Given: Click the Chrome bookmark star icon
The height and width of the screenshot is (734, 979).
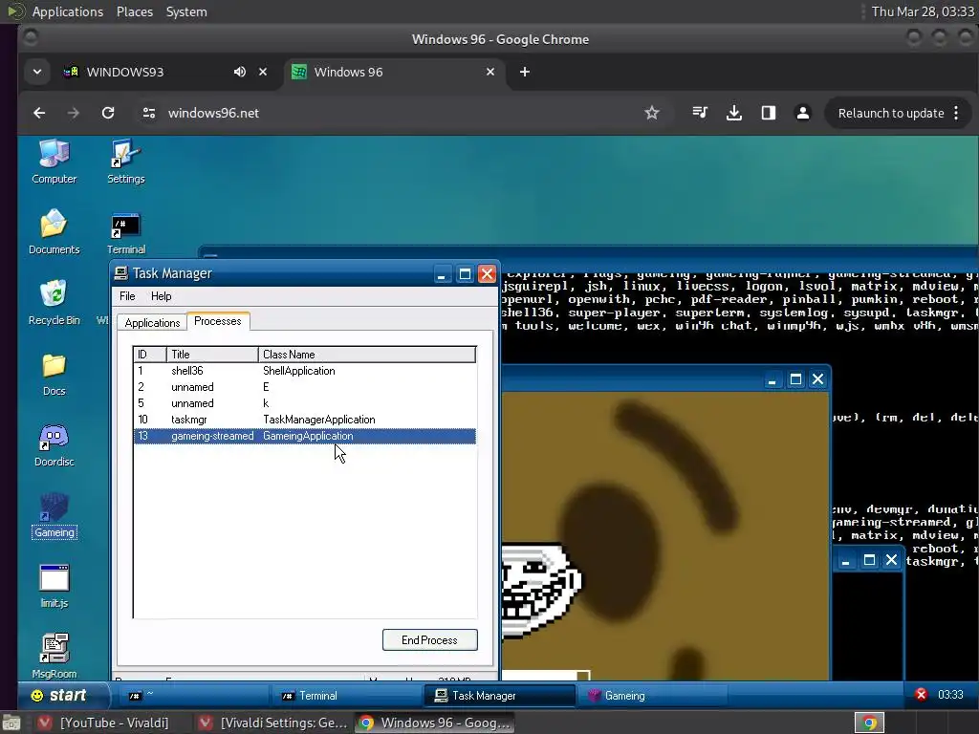Looking at the screenshot, I should (652, 113).
